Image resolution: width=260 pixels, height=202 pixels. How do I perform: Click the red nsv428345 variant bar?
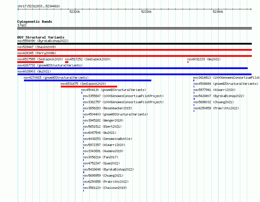click(x=134, y=56)
